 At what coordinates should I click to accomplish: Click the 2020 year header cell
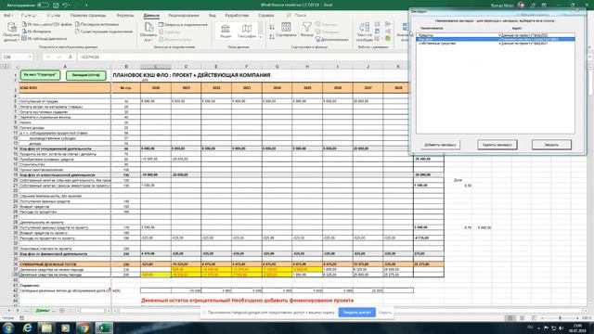pyautogui.click(x=156, y=88)
